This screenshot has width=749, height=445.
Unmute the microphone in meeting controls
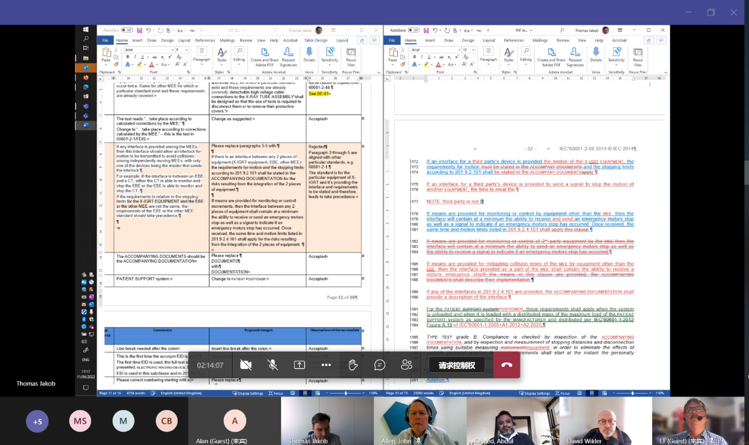[x=273, y=365]
